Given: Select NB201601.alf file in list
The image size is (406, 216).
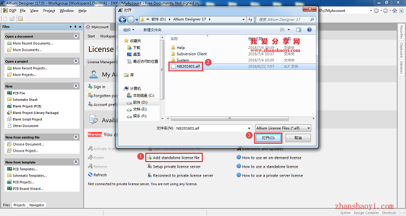Looking at the screenshot, I should 188,66.
